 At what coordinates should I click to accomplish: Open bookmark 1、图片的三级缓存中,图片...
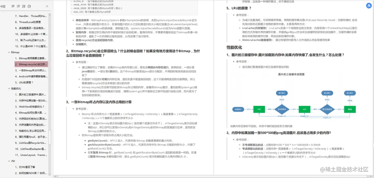[x=31, y=94]
